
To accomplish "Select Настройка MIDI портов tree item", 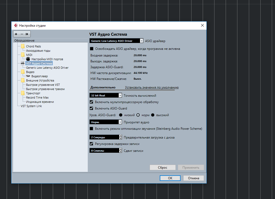I will click(x=47, y=59).
